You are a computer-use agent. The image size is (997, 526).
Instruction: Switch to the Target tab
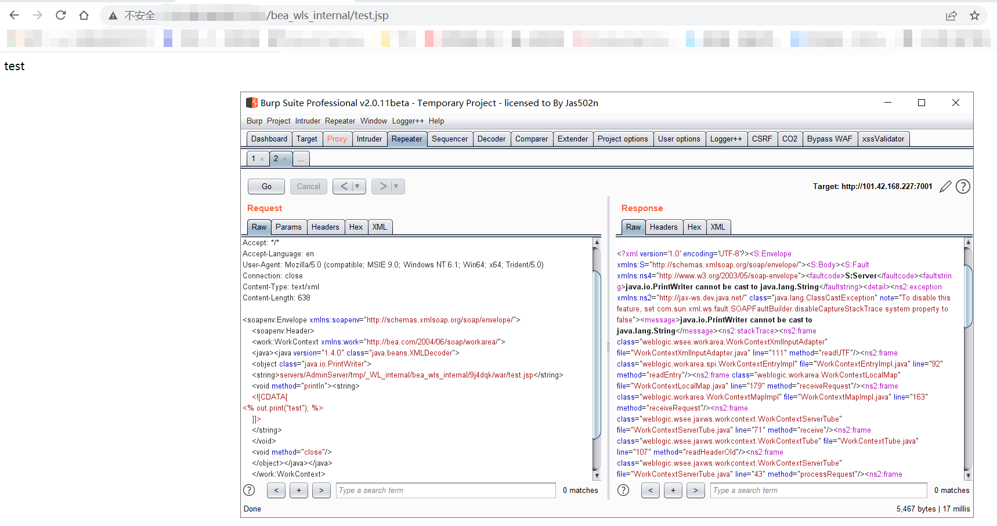point(307,139)
